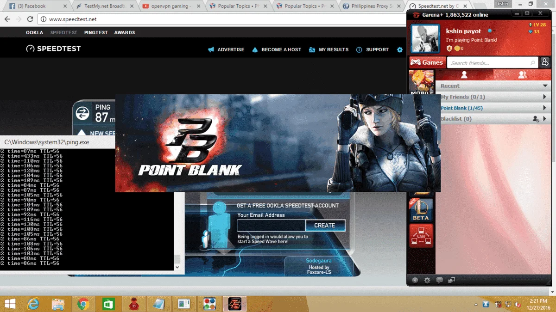Click the network tray icon
This screenshot has height=312, width=556.
pos(509,305)
